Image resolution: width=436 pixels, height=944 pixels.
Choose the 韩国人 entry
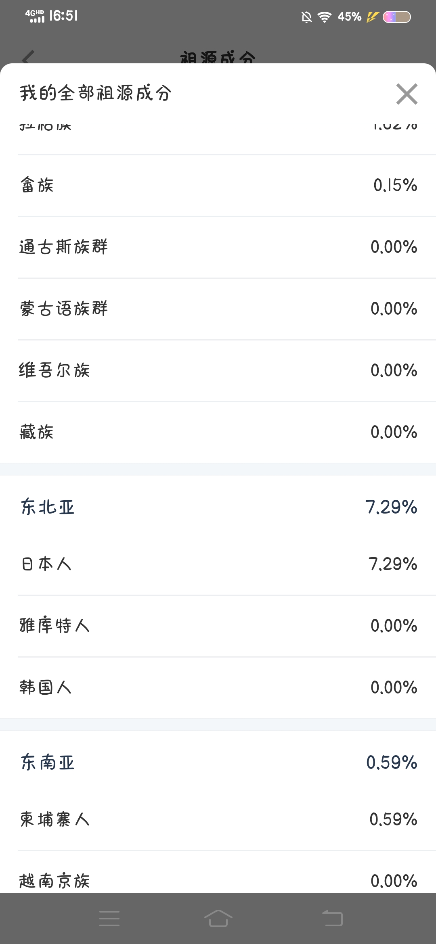point(218,687)
